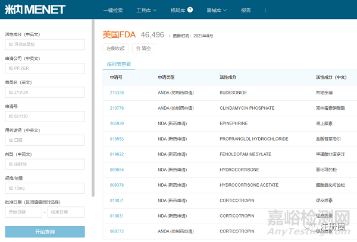357x242 pixels.
Task: Click the 开始日期 date field
Action: point(23,212)
